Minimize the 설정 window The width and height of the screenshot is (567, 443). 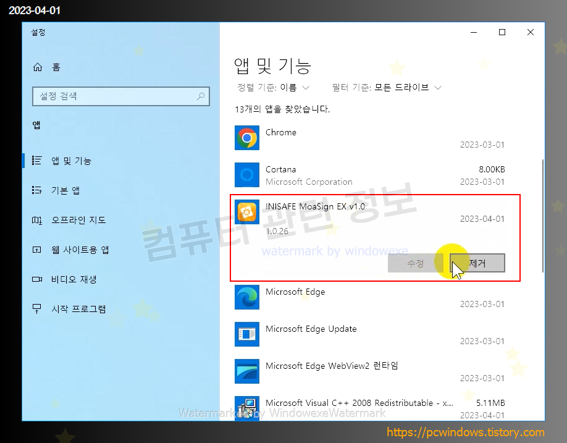pos(474,32)
